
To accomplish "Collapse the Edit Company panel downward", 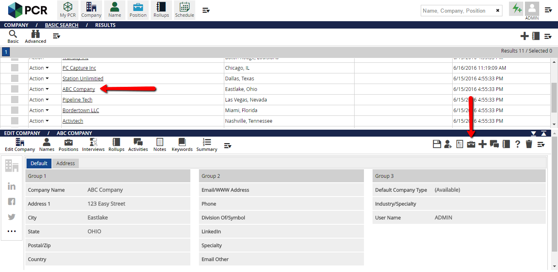I will [x=533, y=133].
